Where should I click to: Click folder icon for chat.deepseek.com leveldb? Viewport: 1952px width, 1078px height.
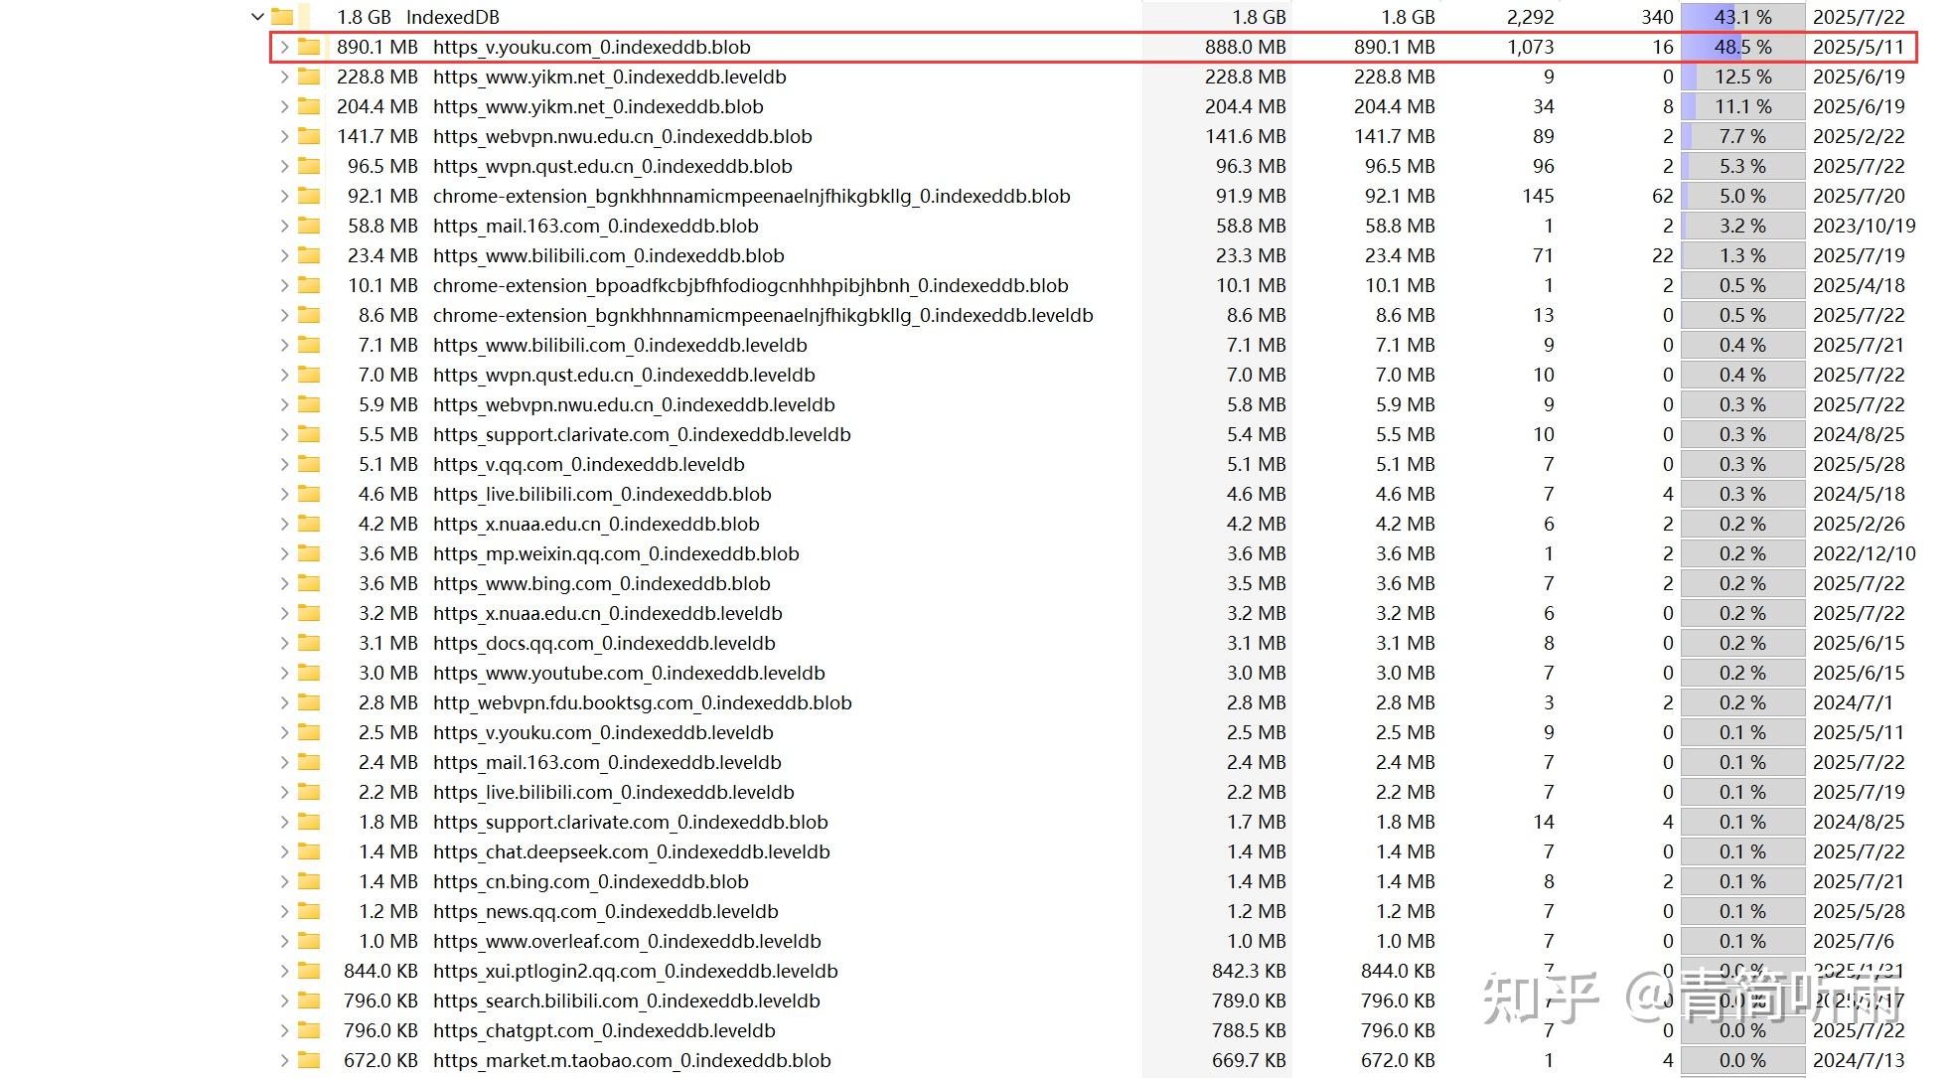click(309, 851)
